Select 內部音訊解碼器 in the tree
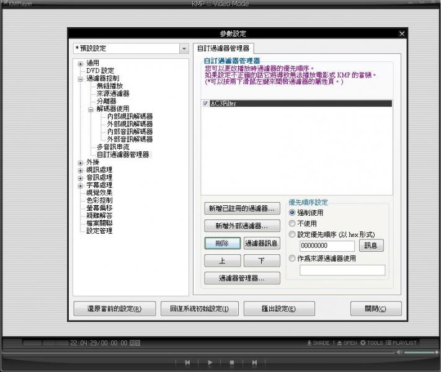 (130, 131)
